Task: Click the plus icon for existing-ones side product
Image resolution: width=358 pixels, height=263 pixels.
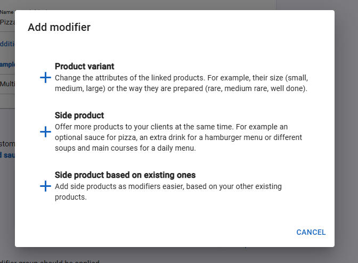Action: [45, 186]
